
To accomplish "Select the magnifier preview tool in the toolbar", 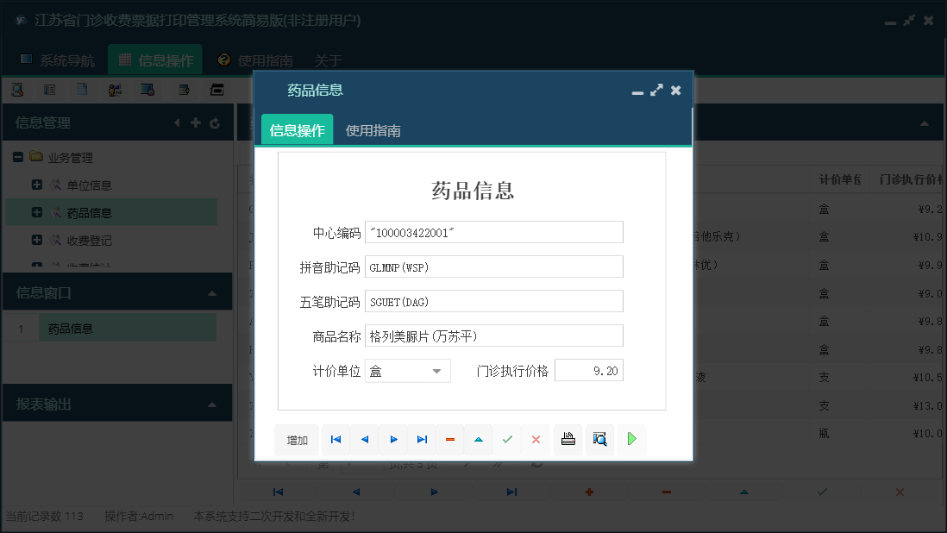I will click(18, 89).
